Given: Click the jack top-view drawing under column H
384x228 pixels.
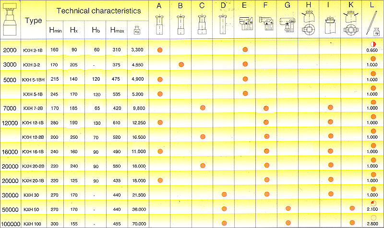Looking at the screenshot, I should pos(308,23).
